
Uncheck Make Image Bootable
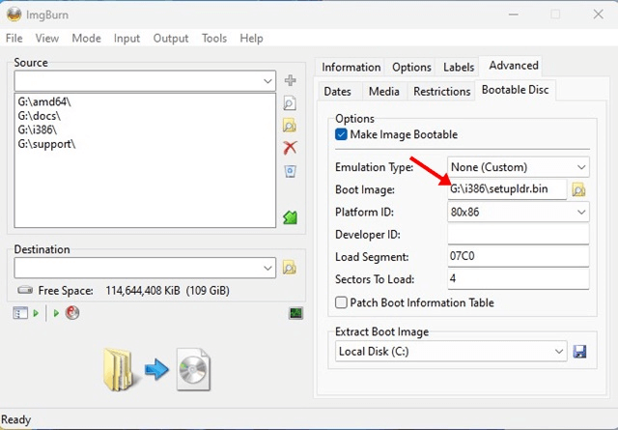(x=342, y=134)
